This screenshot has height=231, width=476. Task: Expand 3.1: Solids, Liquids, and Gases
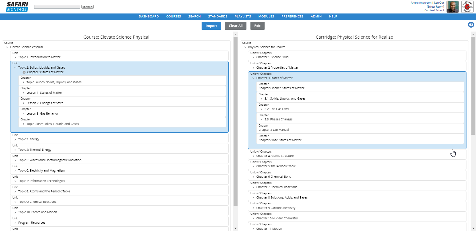[262, 99]
